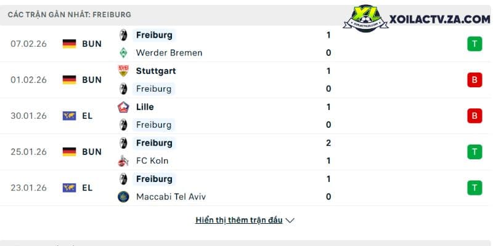The height and width of the screenshot is (246, 493).
Task: Click Stuttgart club crest
Action: 123,71
